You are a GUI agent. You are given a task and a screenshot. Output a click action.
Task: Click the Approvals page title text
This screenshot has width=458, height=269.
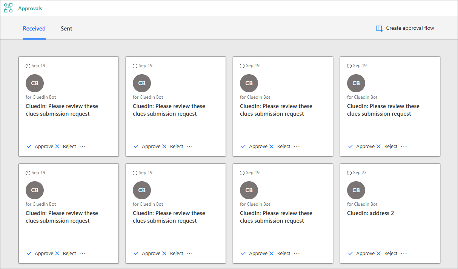(x=30, y=8)
